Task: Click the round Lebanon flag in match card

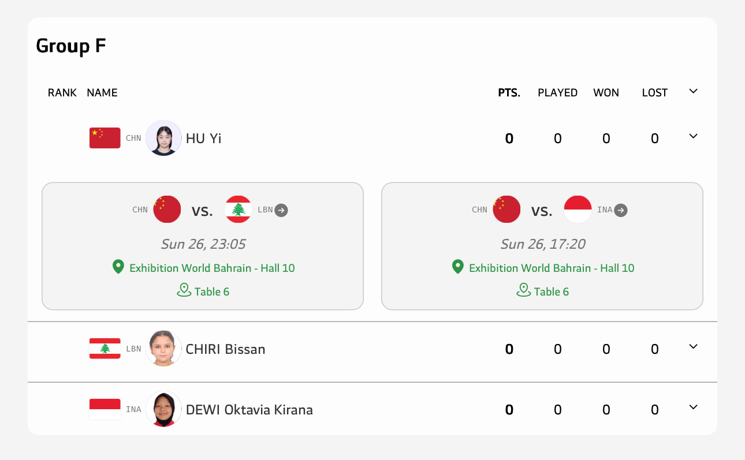Action: tap(239, 210)
